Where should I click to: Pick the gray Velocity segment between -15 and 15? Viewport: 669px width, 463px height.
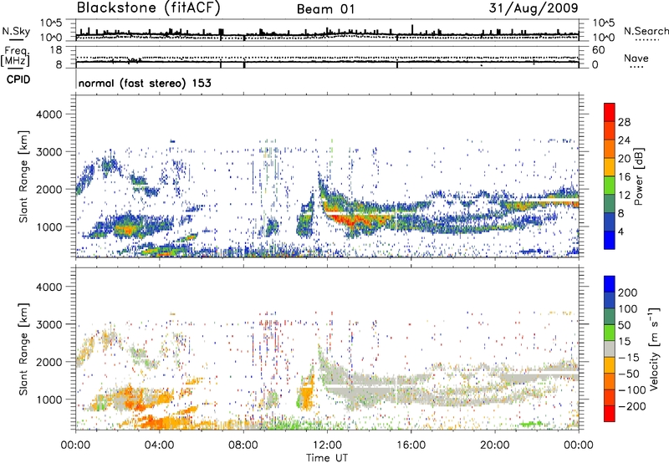(x=610, y=349)
